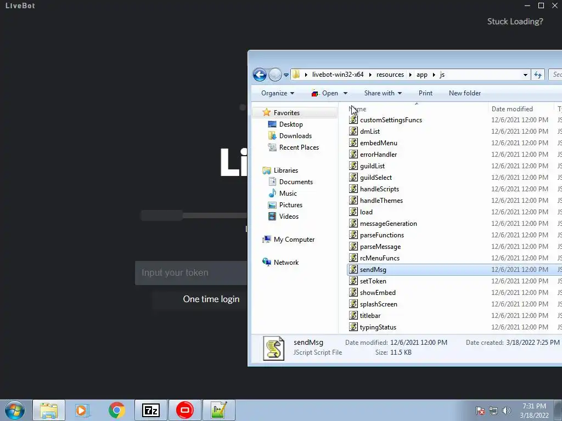Screen dimensions: 562x421
Task: Click the Open toolbar button
Action: 324,93
